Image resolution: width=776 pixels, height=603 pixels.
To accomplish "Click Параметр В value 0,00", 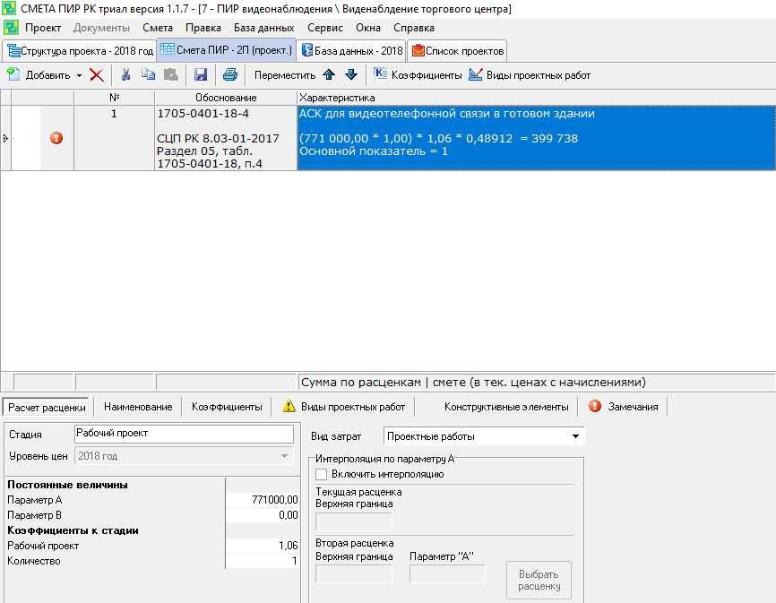I will tap(263, 515).
